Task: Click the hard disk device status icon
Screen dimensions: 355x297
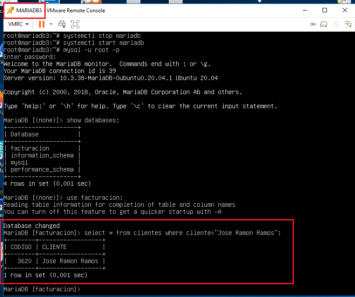Action: (324, 24)
